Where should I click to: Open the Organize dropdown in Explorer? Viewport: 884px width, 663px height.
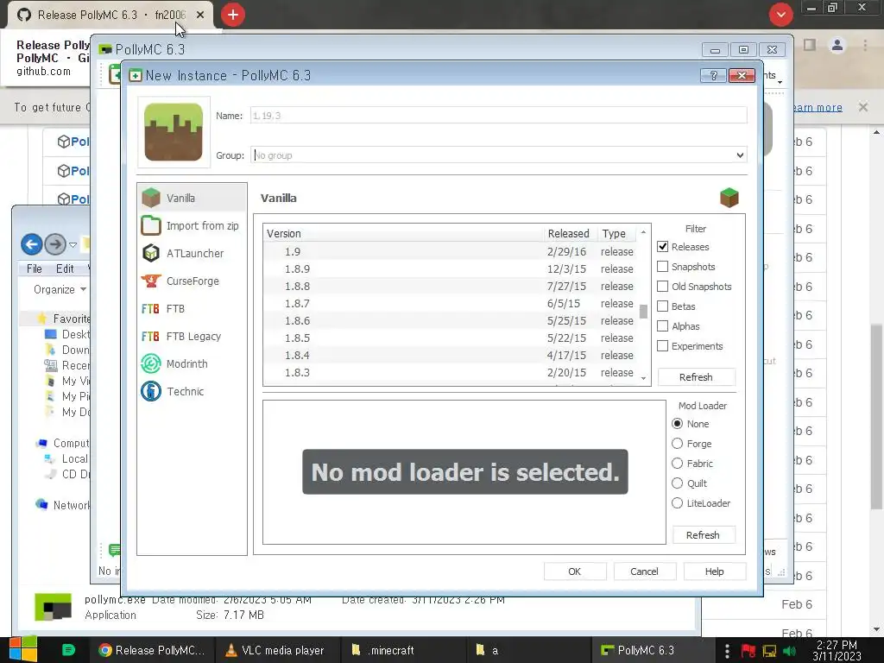[x=60, y=289]
